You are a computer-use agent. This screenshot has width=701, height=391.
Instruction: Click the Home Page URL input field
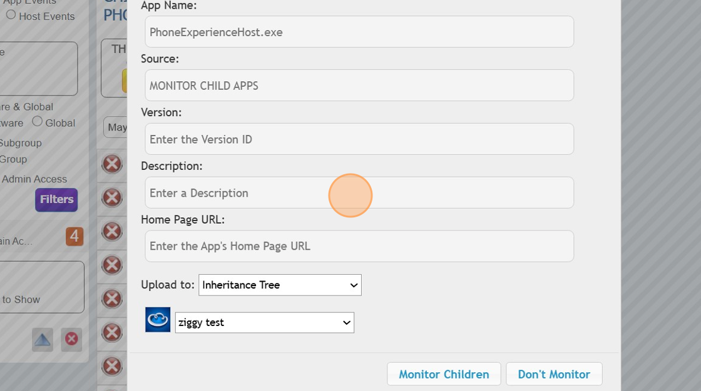(x=359, y=245)
